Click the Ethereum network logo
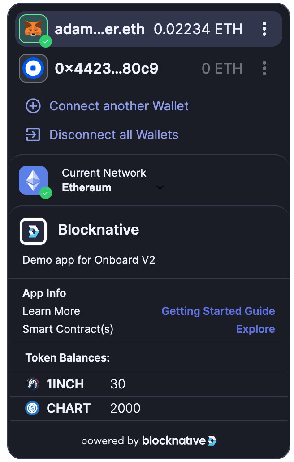 click(33, 180)
